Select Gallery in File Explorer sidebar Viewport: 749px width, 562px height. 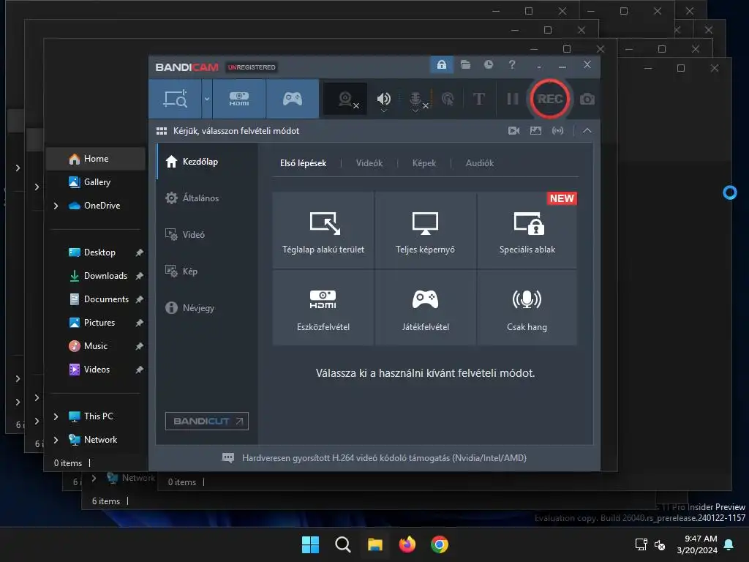97,182
